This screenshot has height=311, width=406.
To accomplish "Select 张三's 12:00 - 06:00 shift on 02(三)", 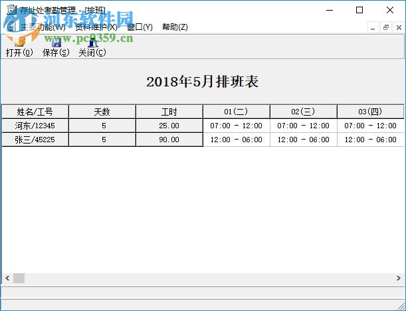I will [x=303, y=140].
